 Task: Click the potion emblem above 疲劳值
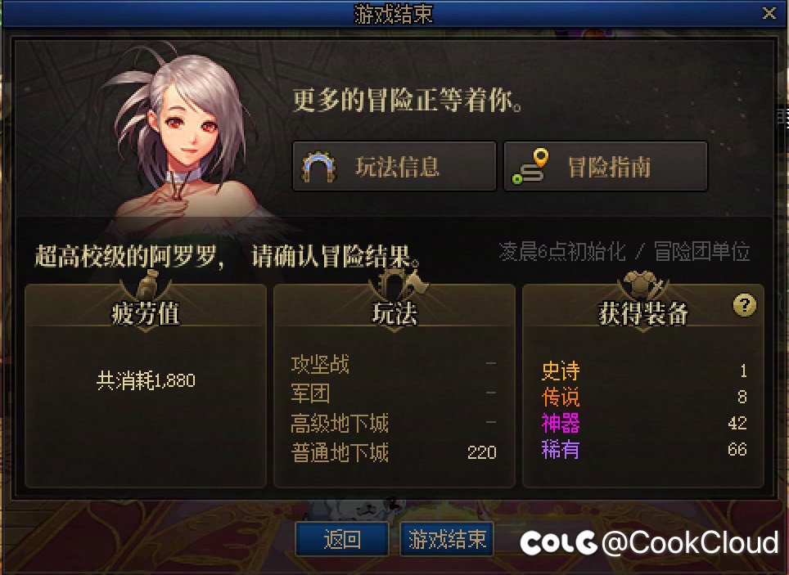click(146, 285)
